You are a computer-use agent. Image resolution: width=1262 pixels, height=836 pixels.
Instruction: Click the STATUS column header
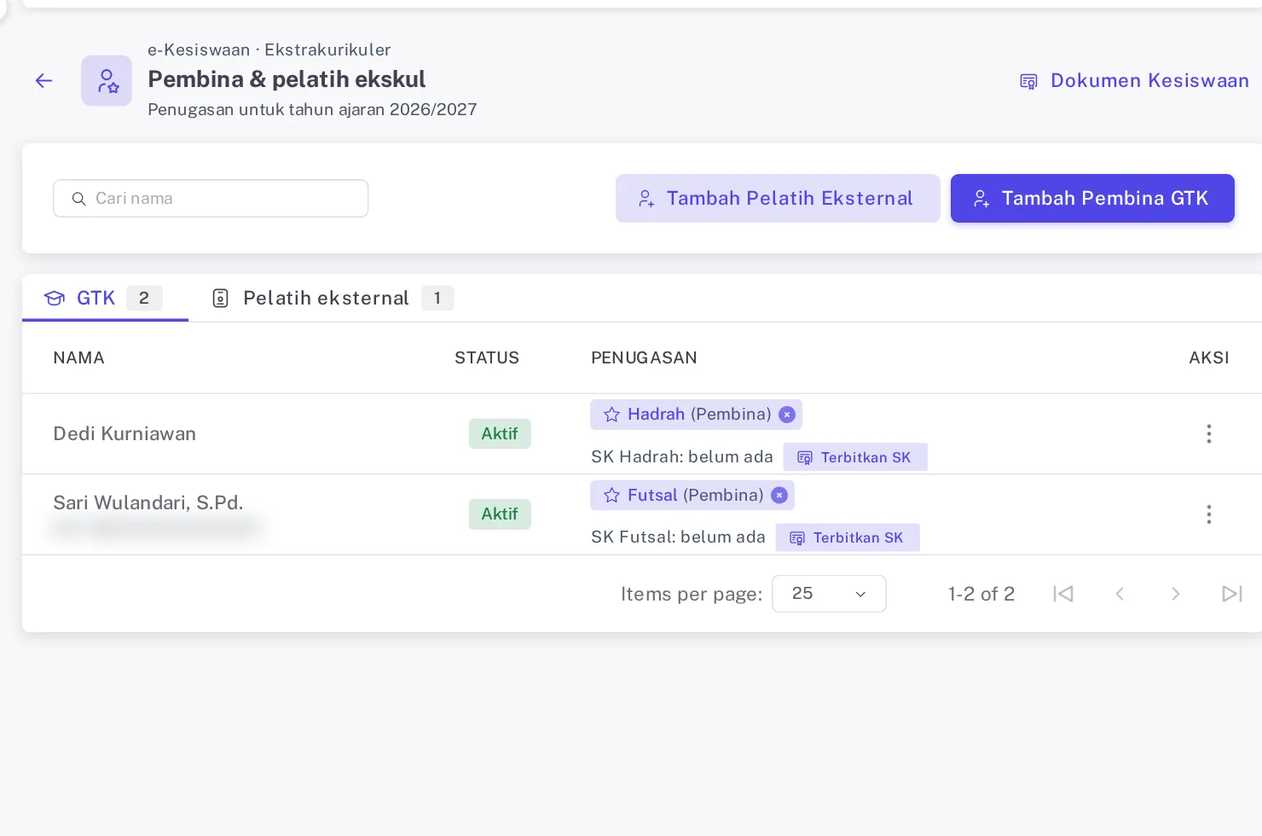[x=487, y=358]
